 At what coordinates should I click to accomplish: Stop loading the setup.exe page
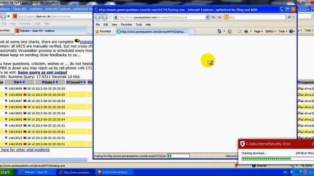point(219,18)
